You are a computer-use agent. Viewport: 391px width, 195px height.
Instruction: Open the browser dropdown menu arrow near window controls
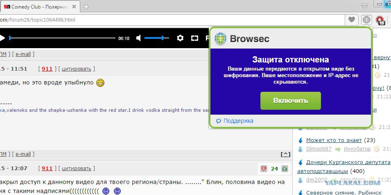click(x=364, y=6)
